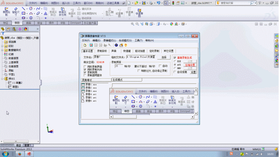This screenshot has width=279, height=157.
Task: Pick the Polygon sketch tool
Action: 31,18
